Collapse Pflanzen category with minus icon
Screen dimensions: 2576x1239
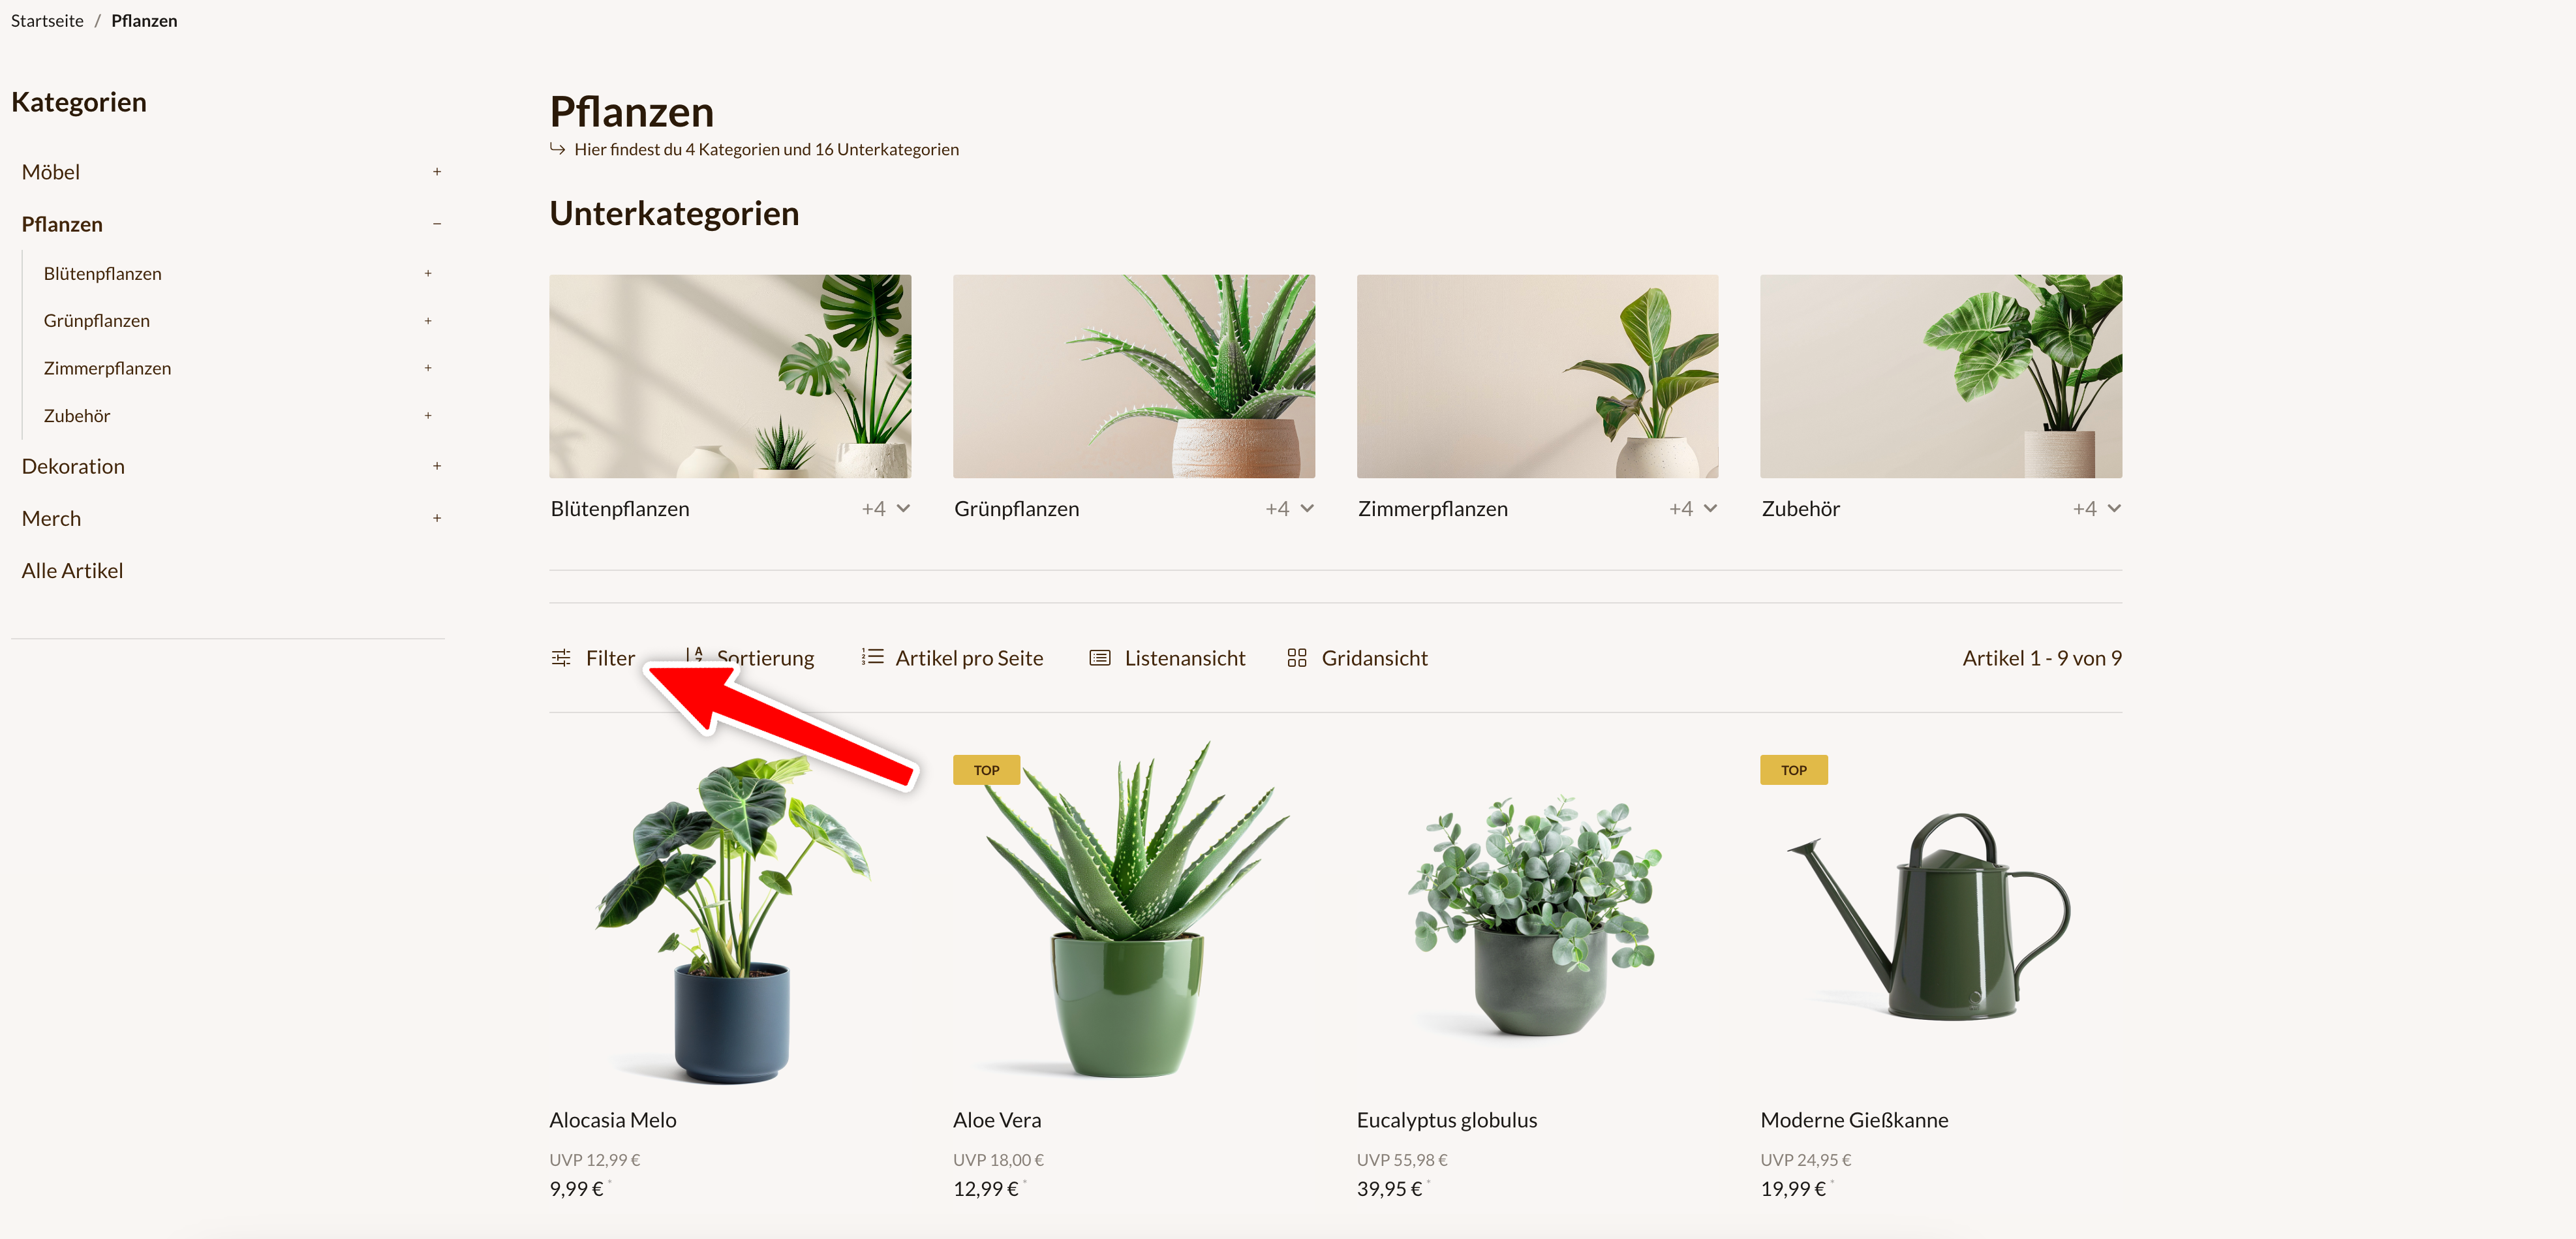437,224
